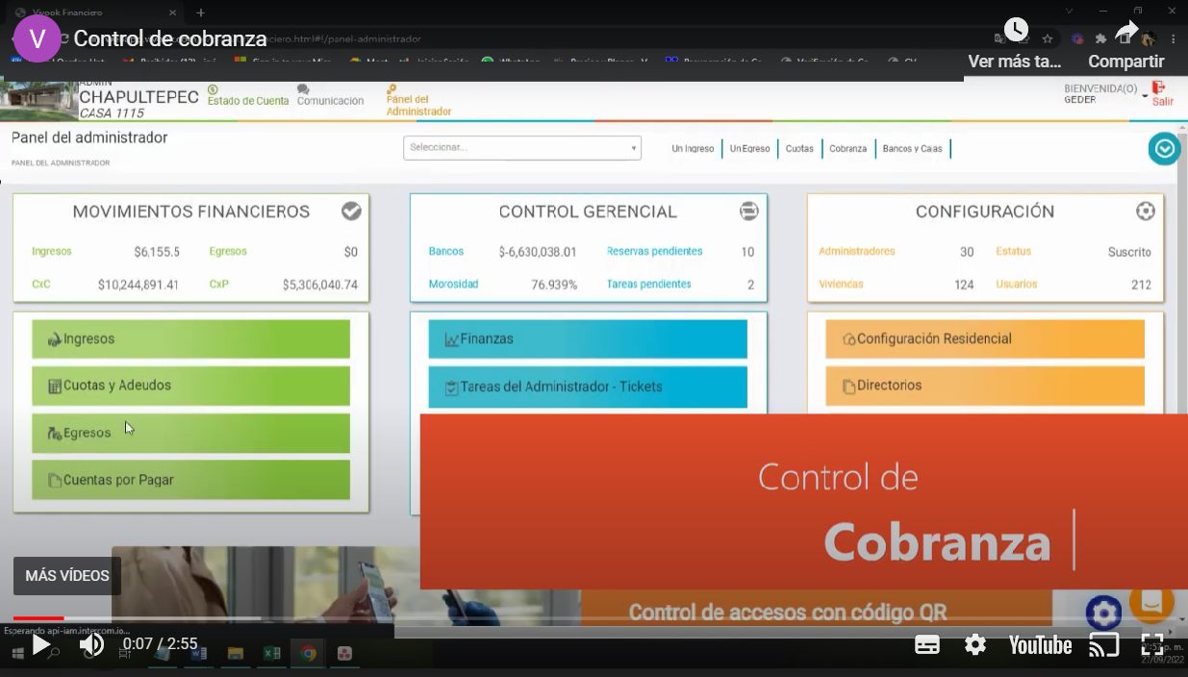Bookmark page with star icon
The width and height of the screenshot is (1188, 677).
click(1048, 39)
